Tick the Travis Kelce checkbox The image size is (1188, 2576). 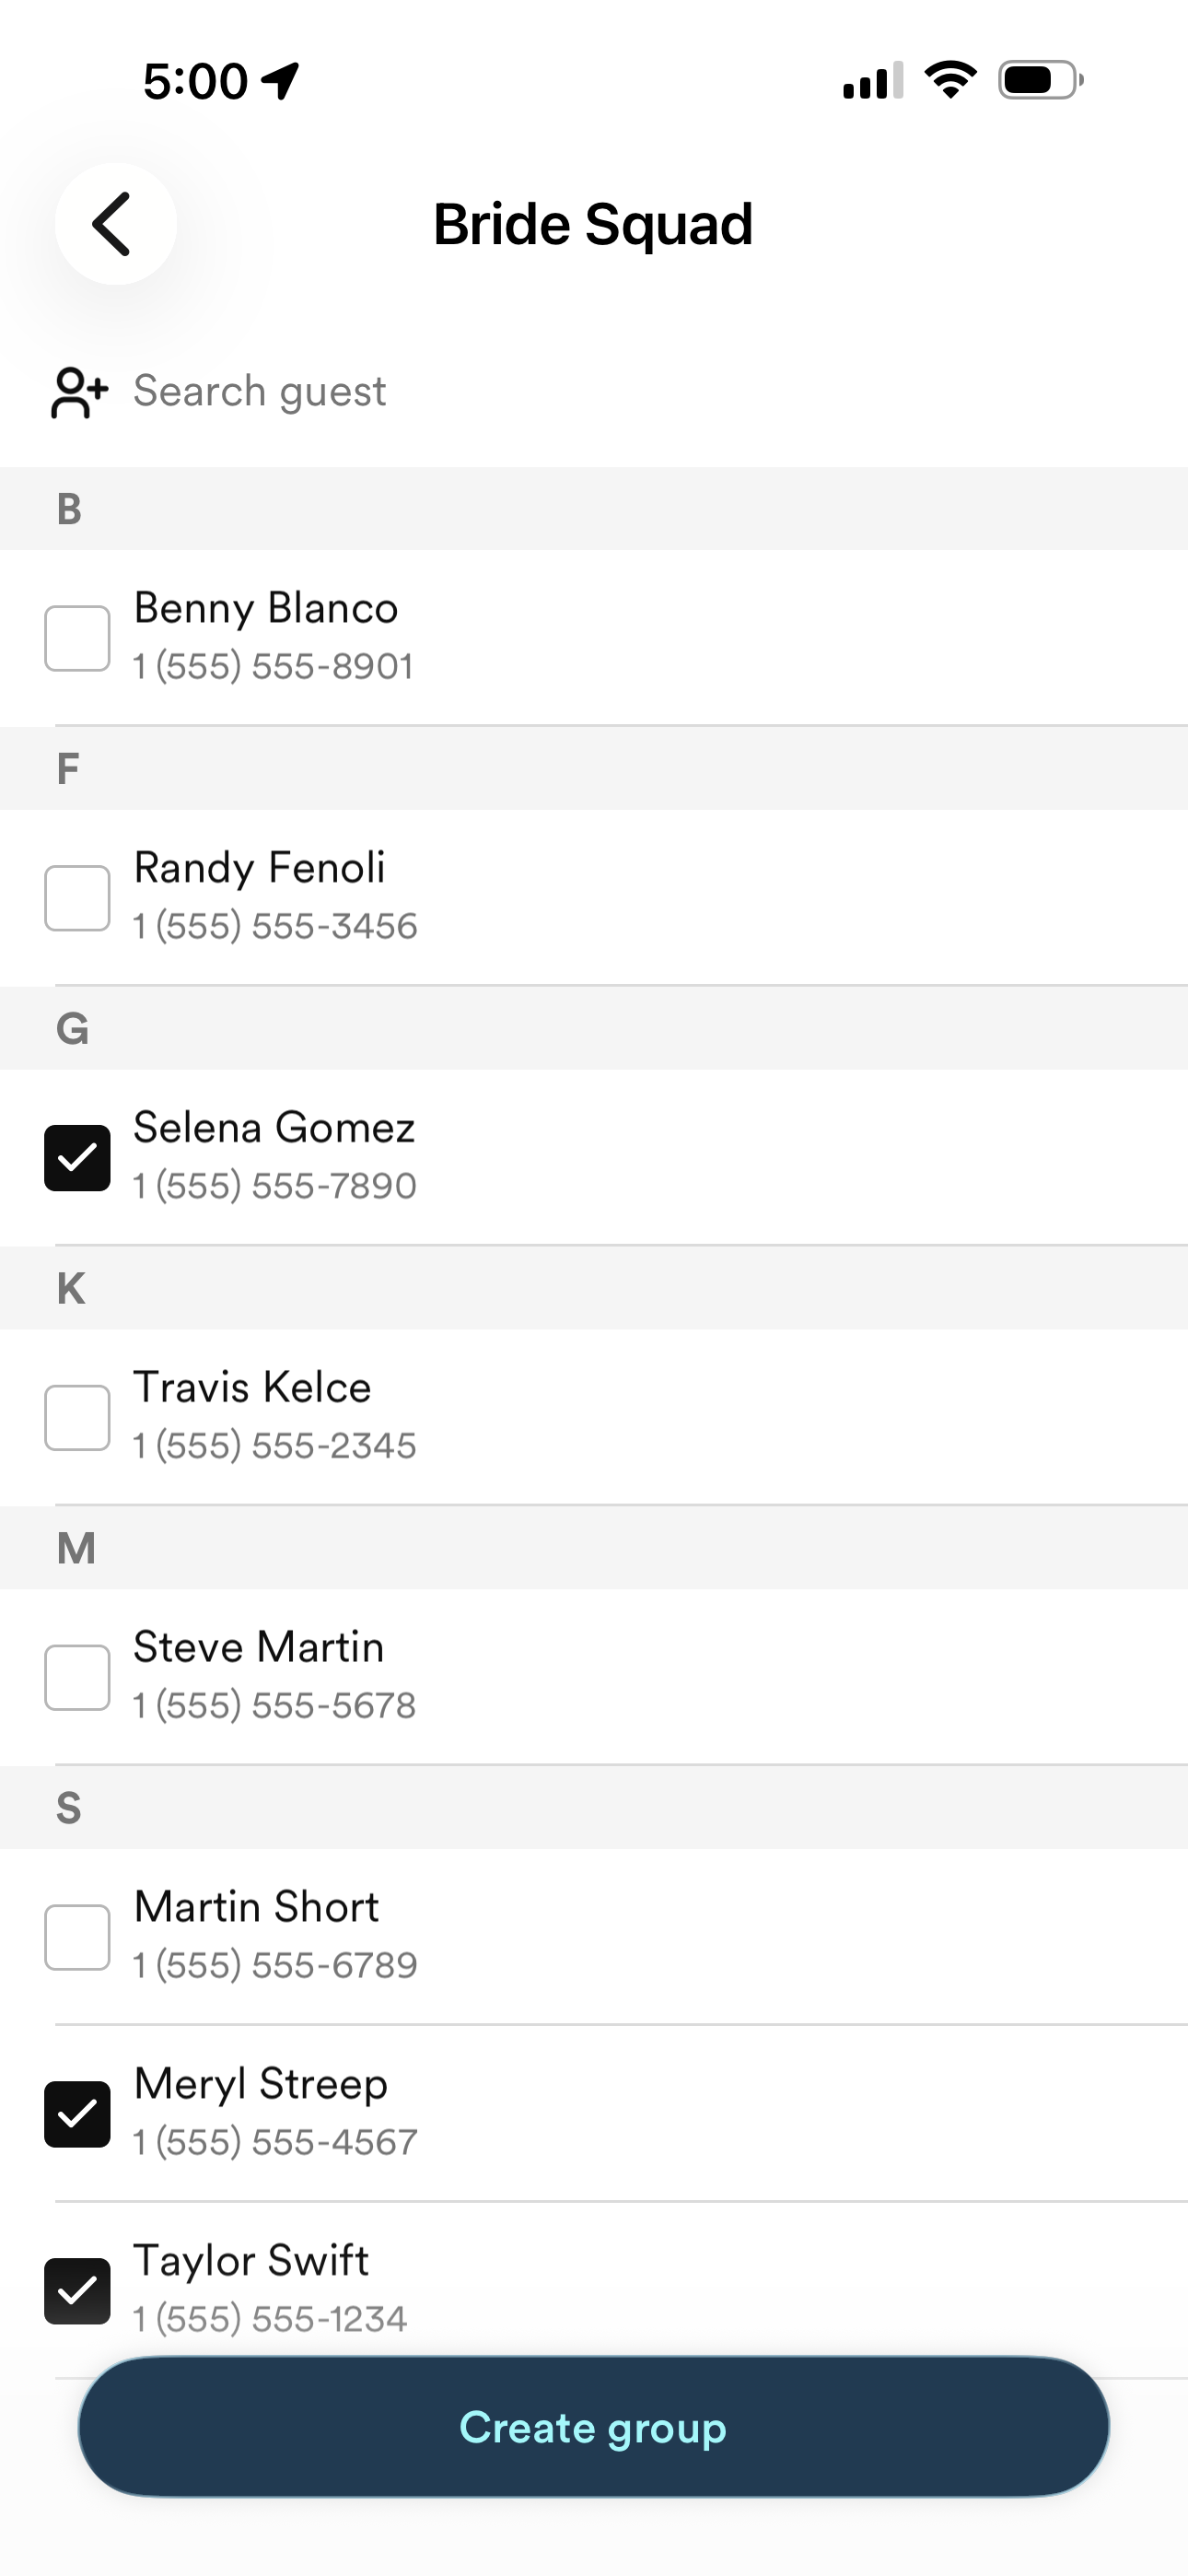pos(77,1418)
